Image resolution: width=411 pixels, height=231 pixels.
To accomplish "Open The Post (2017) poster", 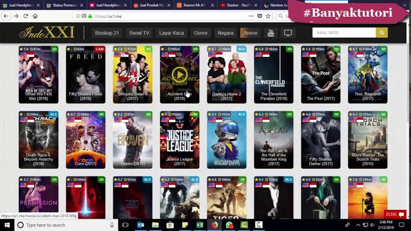I will pyautogui.click(x=321, y=75).
